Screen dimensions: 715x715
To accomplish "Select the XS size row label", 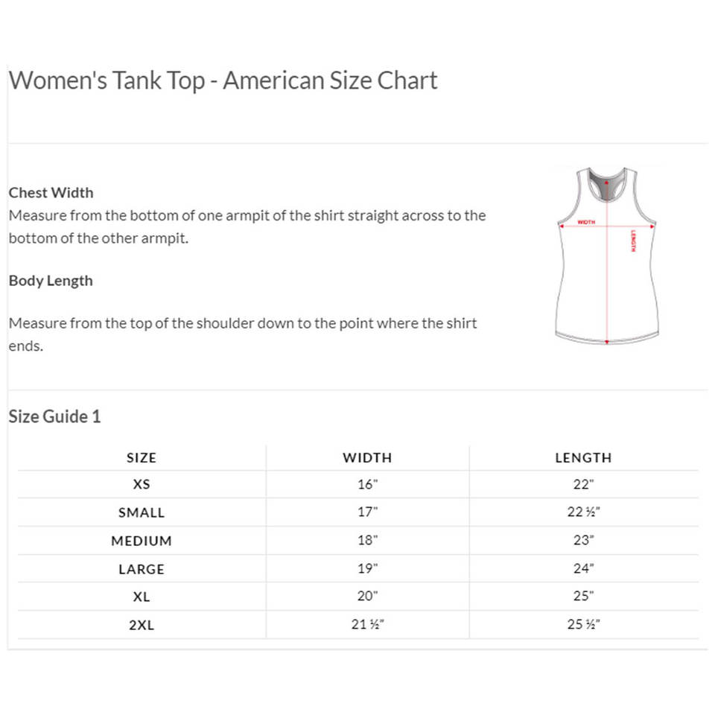I will (x=142, y=484).
